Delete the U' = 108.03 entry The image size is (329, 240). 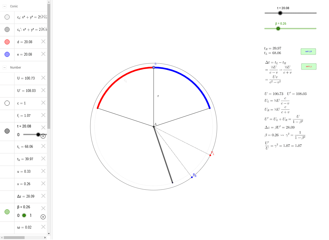(x=43, y=90)
